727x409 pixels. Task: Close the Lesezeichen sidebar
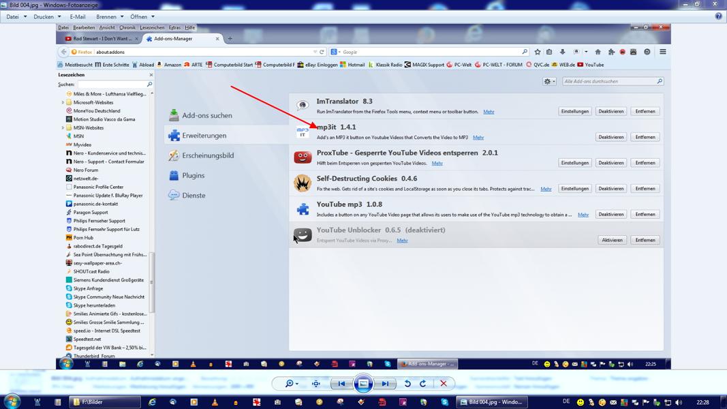151,75
